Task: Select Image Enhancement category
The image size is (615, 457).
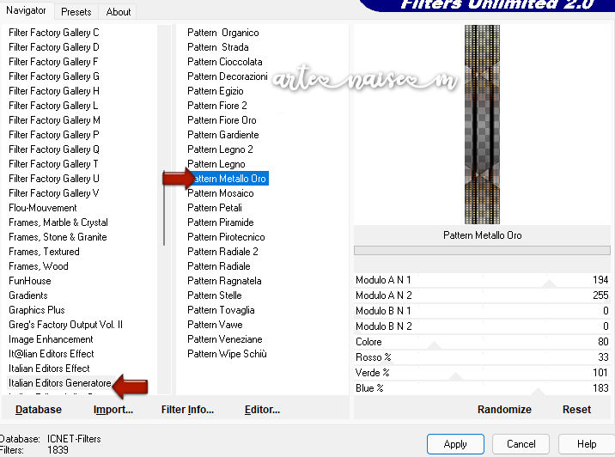Action: [x=51, y=339]
